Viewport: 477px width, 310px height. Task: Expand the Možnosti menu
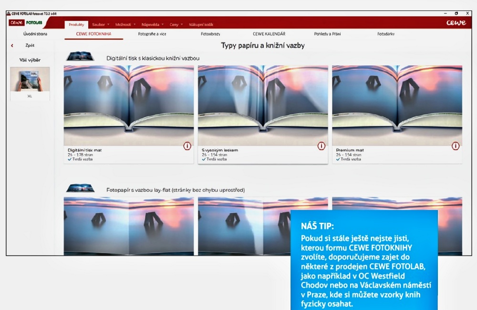[125, 25]
